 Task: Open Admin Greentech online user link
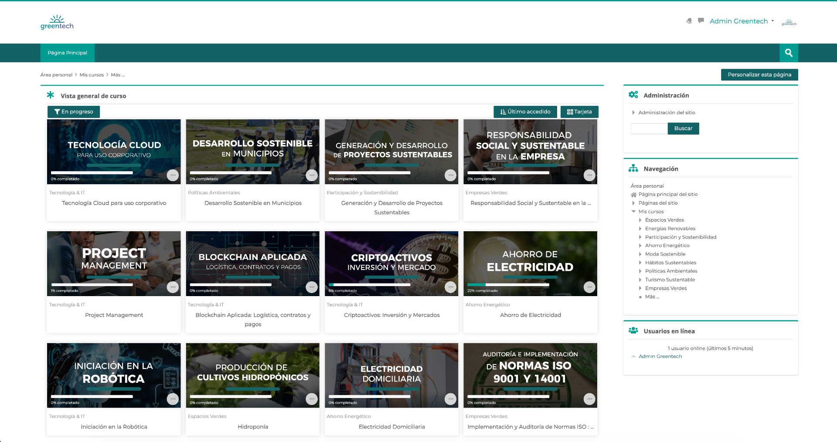[660, 356]
